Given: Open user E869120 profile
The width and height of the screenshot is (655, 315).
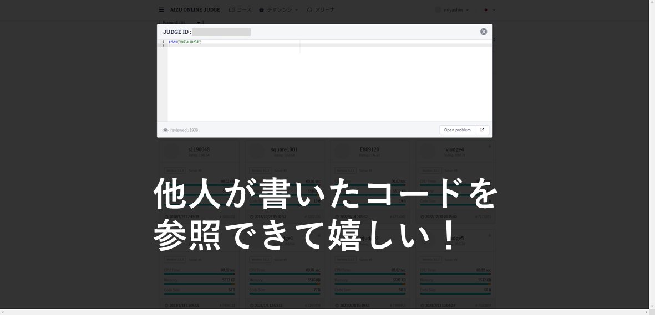Looking at the screenshot, I should coord(369,149).
